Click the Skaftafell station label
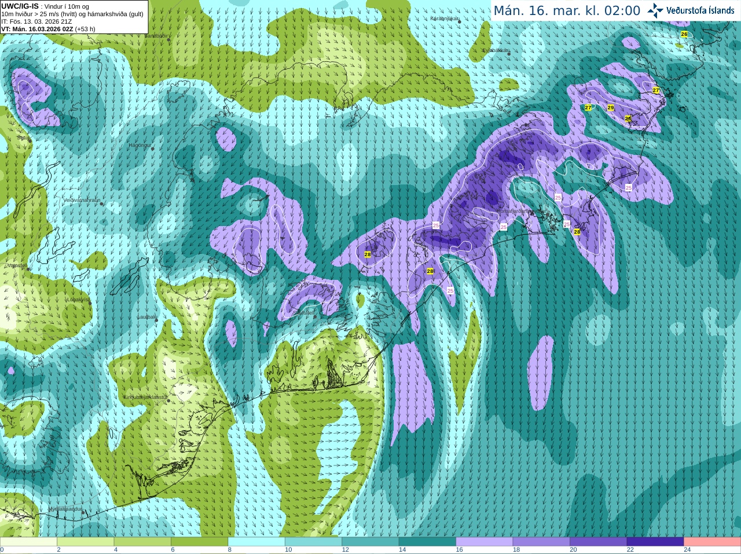The height and width of the screenshot is (554, 741). pos(303,312)
